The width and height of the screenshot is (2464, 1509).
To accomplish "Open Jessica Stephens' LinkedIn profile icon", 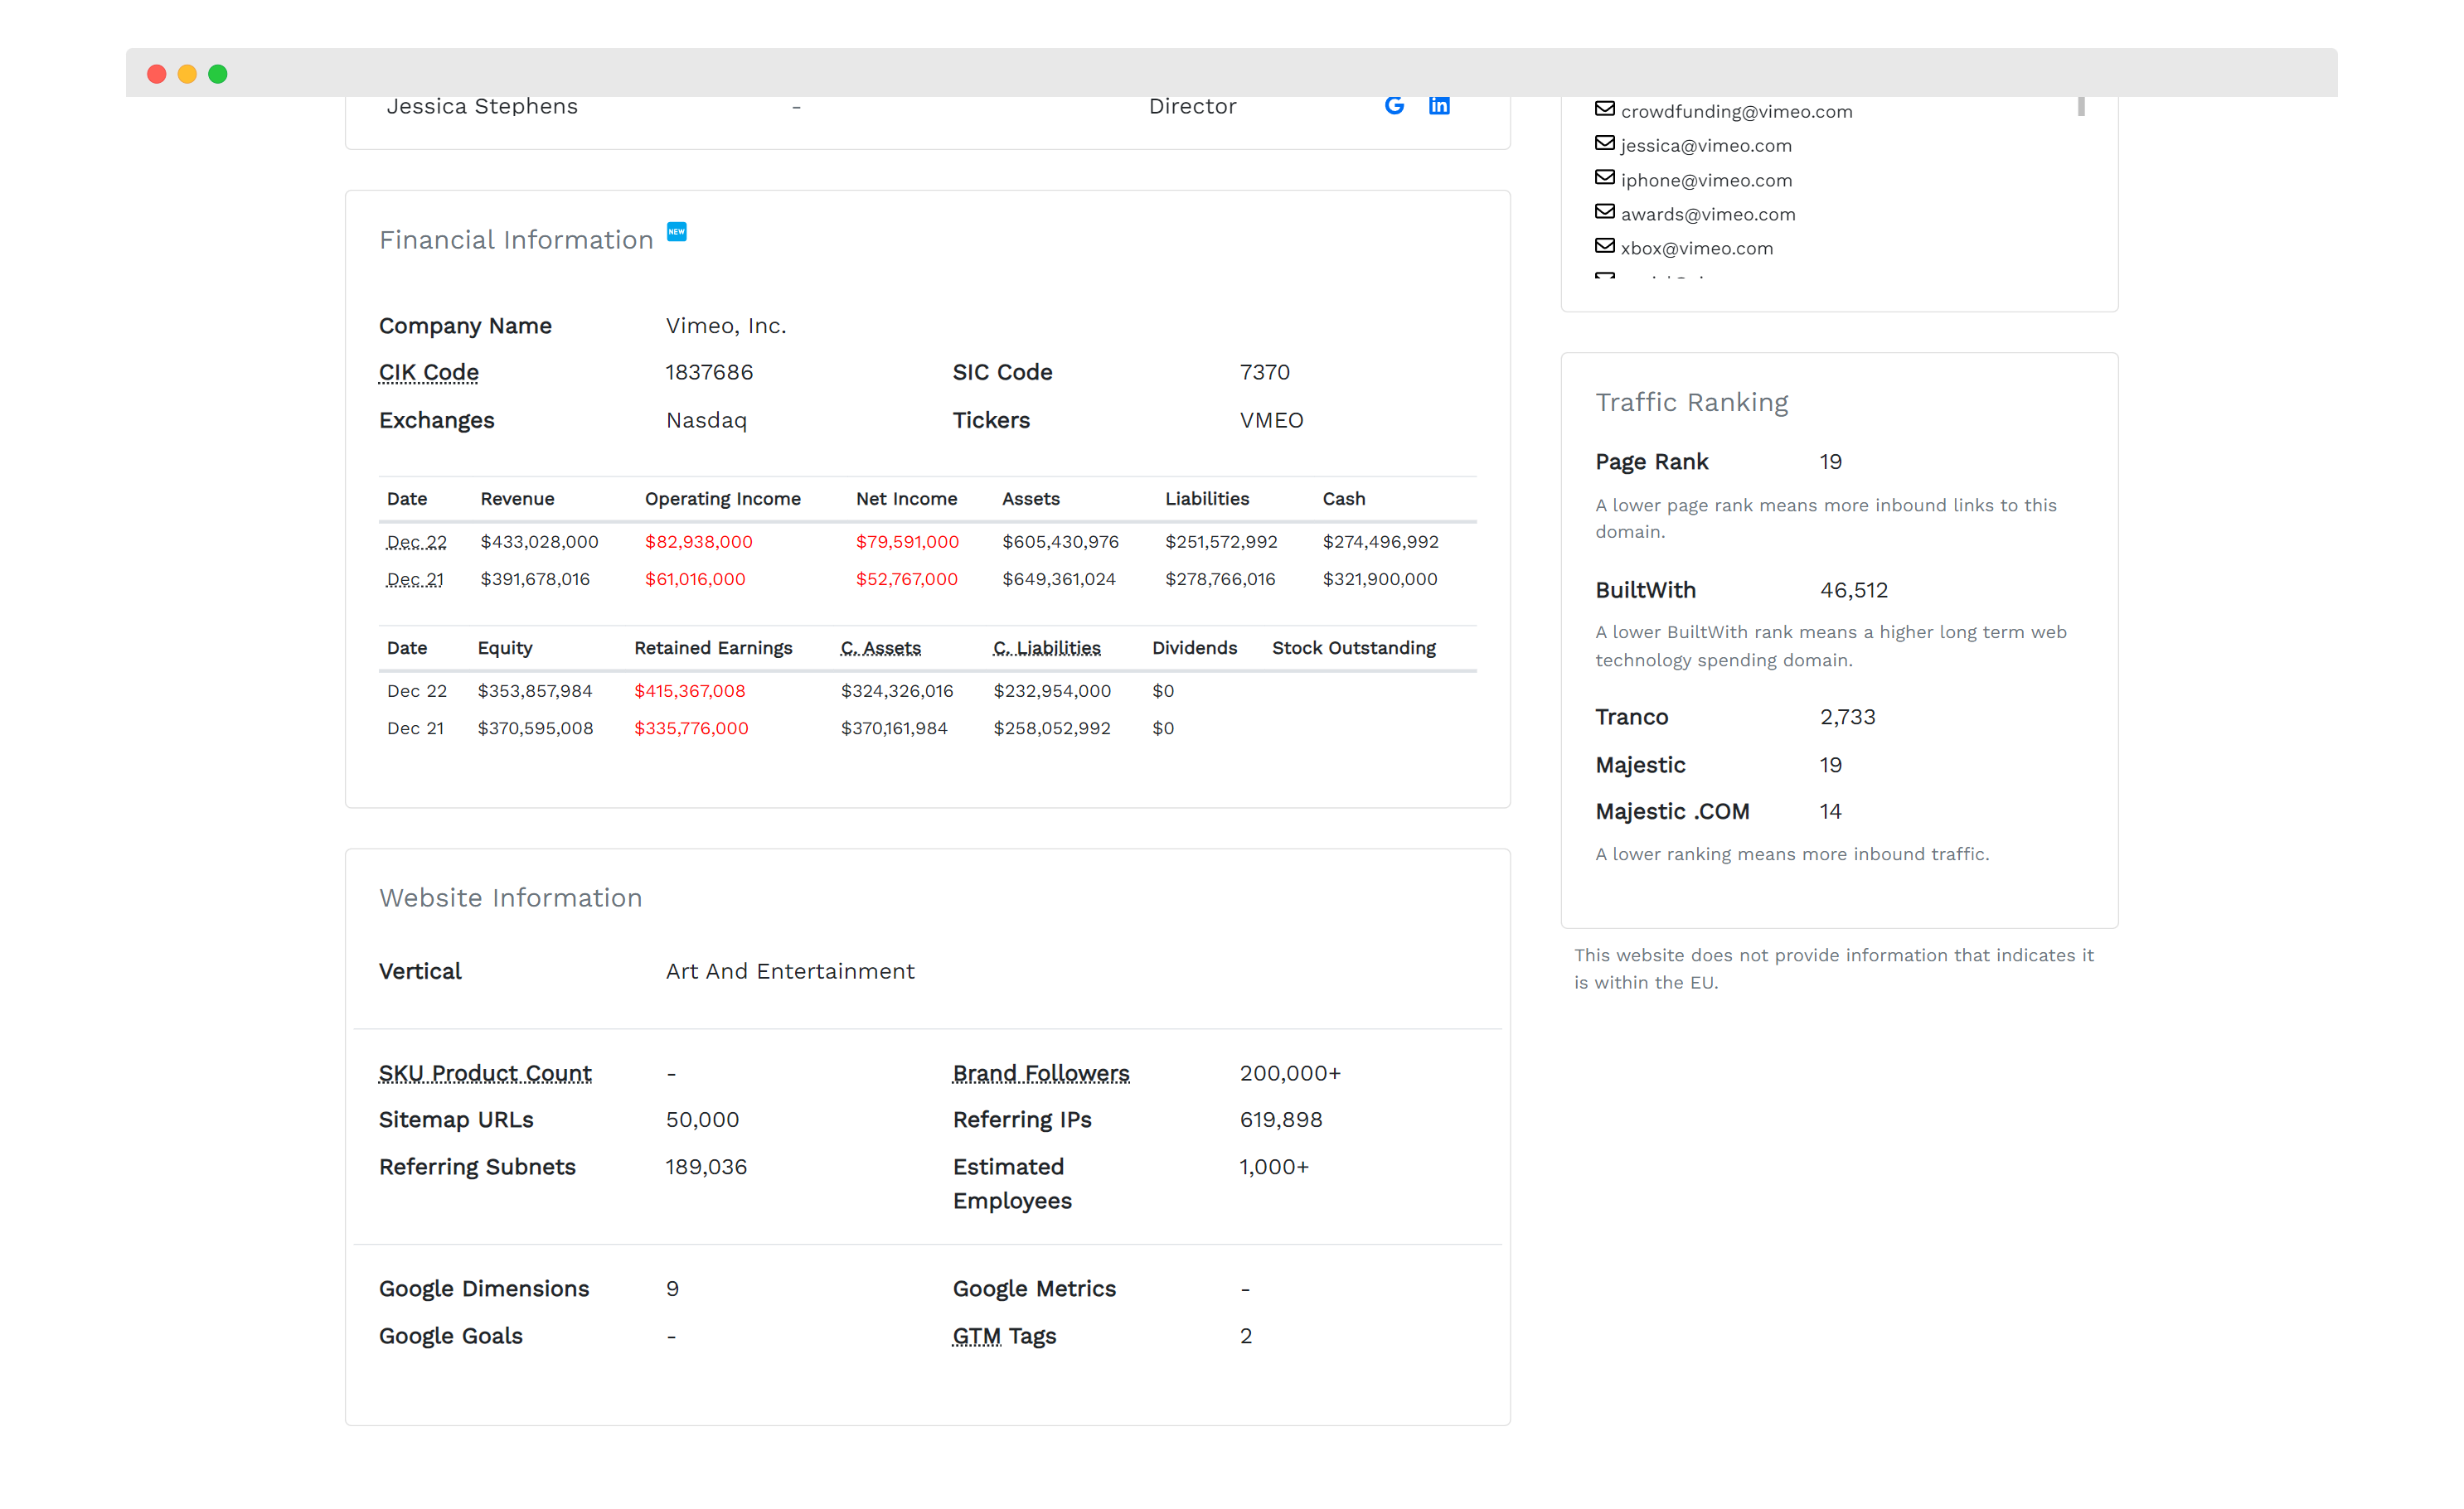I will (x=1439, y=105).
